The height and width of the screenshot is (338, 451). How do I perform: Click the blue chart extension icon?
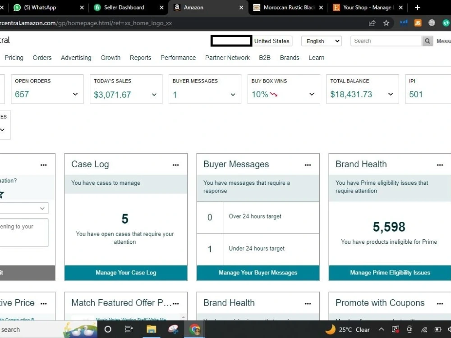click(x=404, y=23)
